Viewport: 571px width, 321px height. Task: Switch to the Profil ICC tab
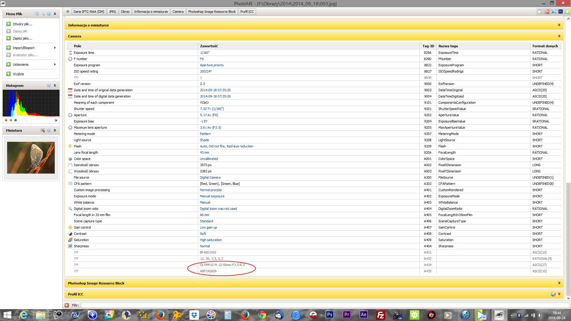point(247,12)
